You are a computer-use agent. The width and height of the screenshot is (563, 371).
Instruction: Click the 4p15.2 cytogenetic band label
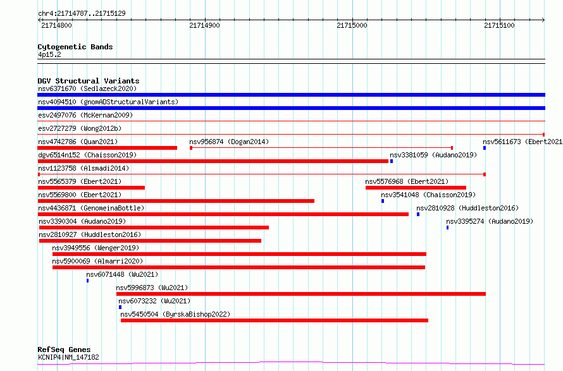(49, 54)
